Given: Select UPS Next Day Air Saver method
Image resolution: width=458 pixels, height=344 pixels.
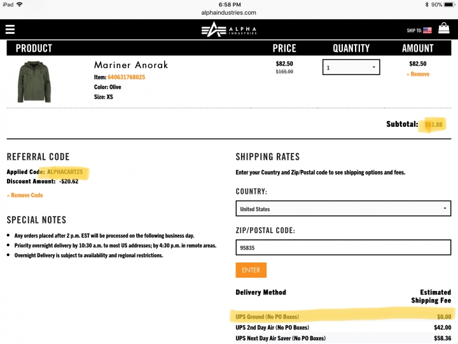Looking at the screenshot, I should point(343,338).
